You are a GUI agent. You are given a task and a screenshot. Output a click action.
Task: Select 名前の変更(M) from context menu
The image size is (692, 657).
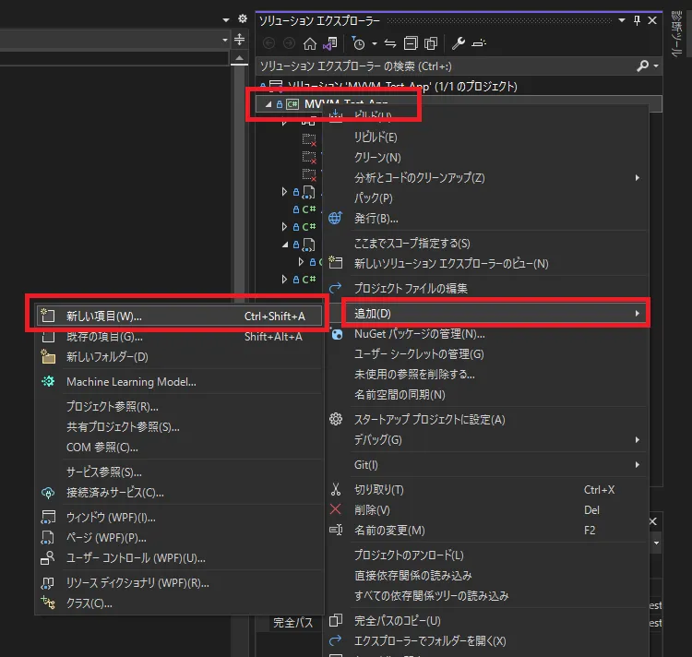point(487,531)
